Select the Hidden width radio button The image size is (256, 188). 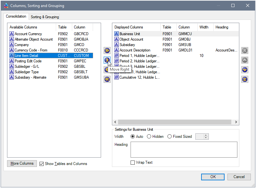149,137
